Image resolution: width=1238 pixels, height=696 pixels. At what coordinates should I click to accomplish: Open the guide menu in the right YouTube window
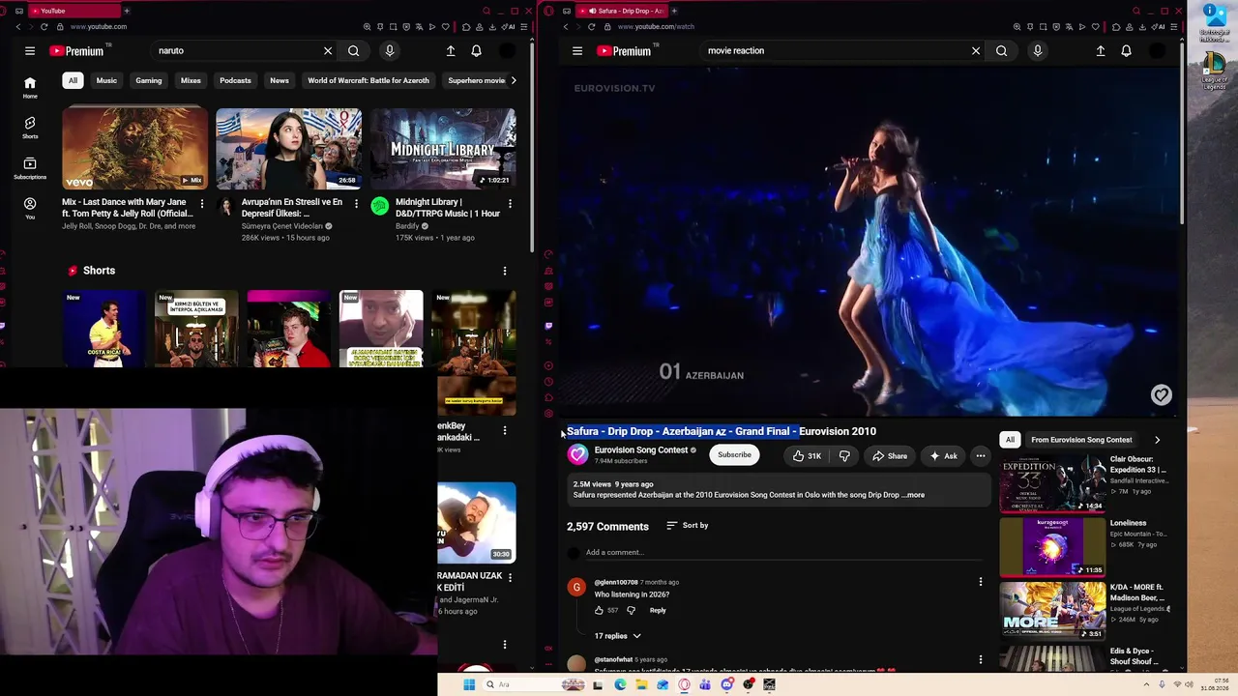577,51
